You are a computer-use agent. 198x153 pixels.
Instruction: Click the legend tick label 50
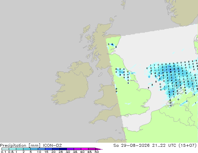[97, 152]
